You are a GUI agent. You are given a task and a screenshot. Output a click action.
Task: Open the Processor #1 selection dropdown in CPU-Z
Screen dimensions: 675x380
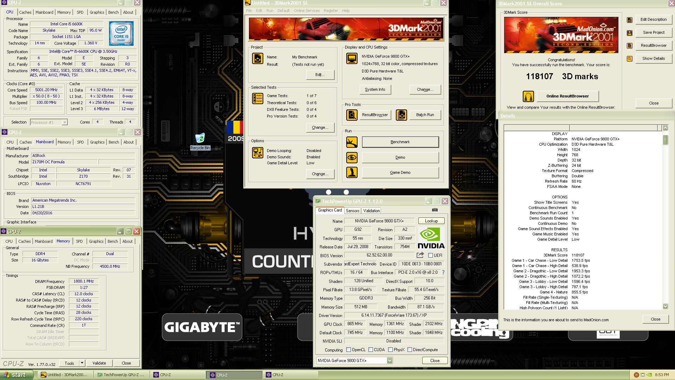[x=65, y=122]
